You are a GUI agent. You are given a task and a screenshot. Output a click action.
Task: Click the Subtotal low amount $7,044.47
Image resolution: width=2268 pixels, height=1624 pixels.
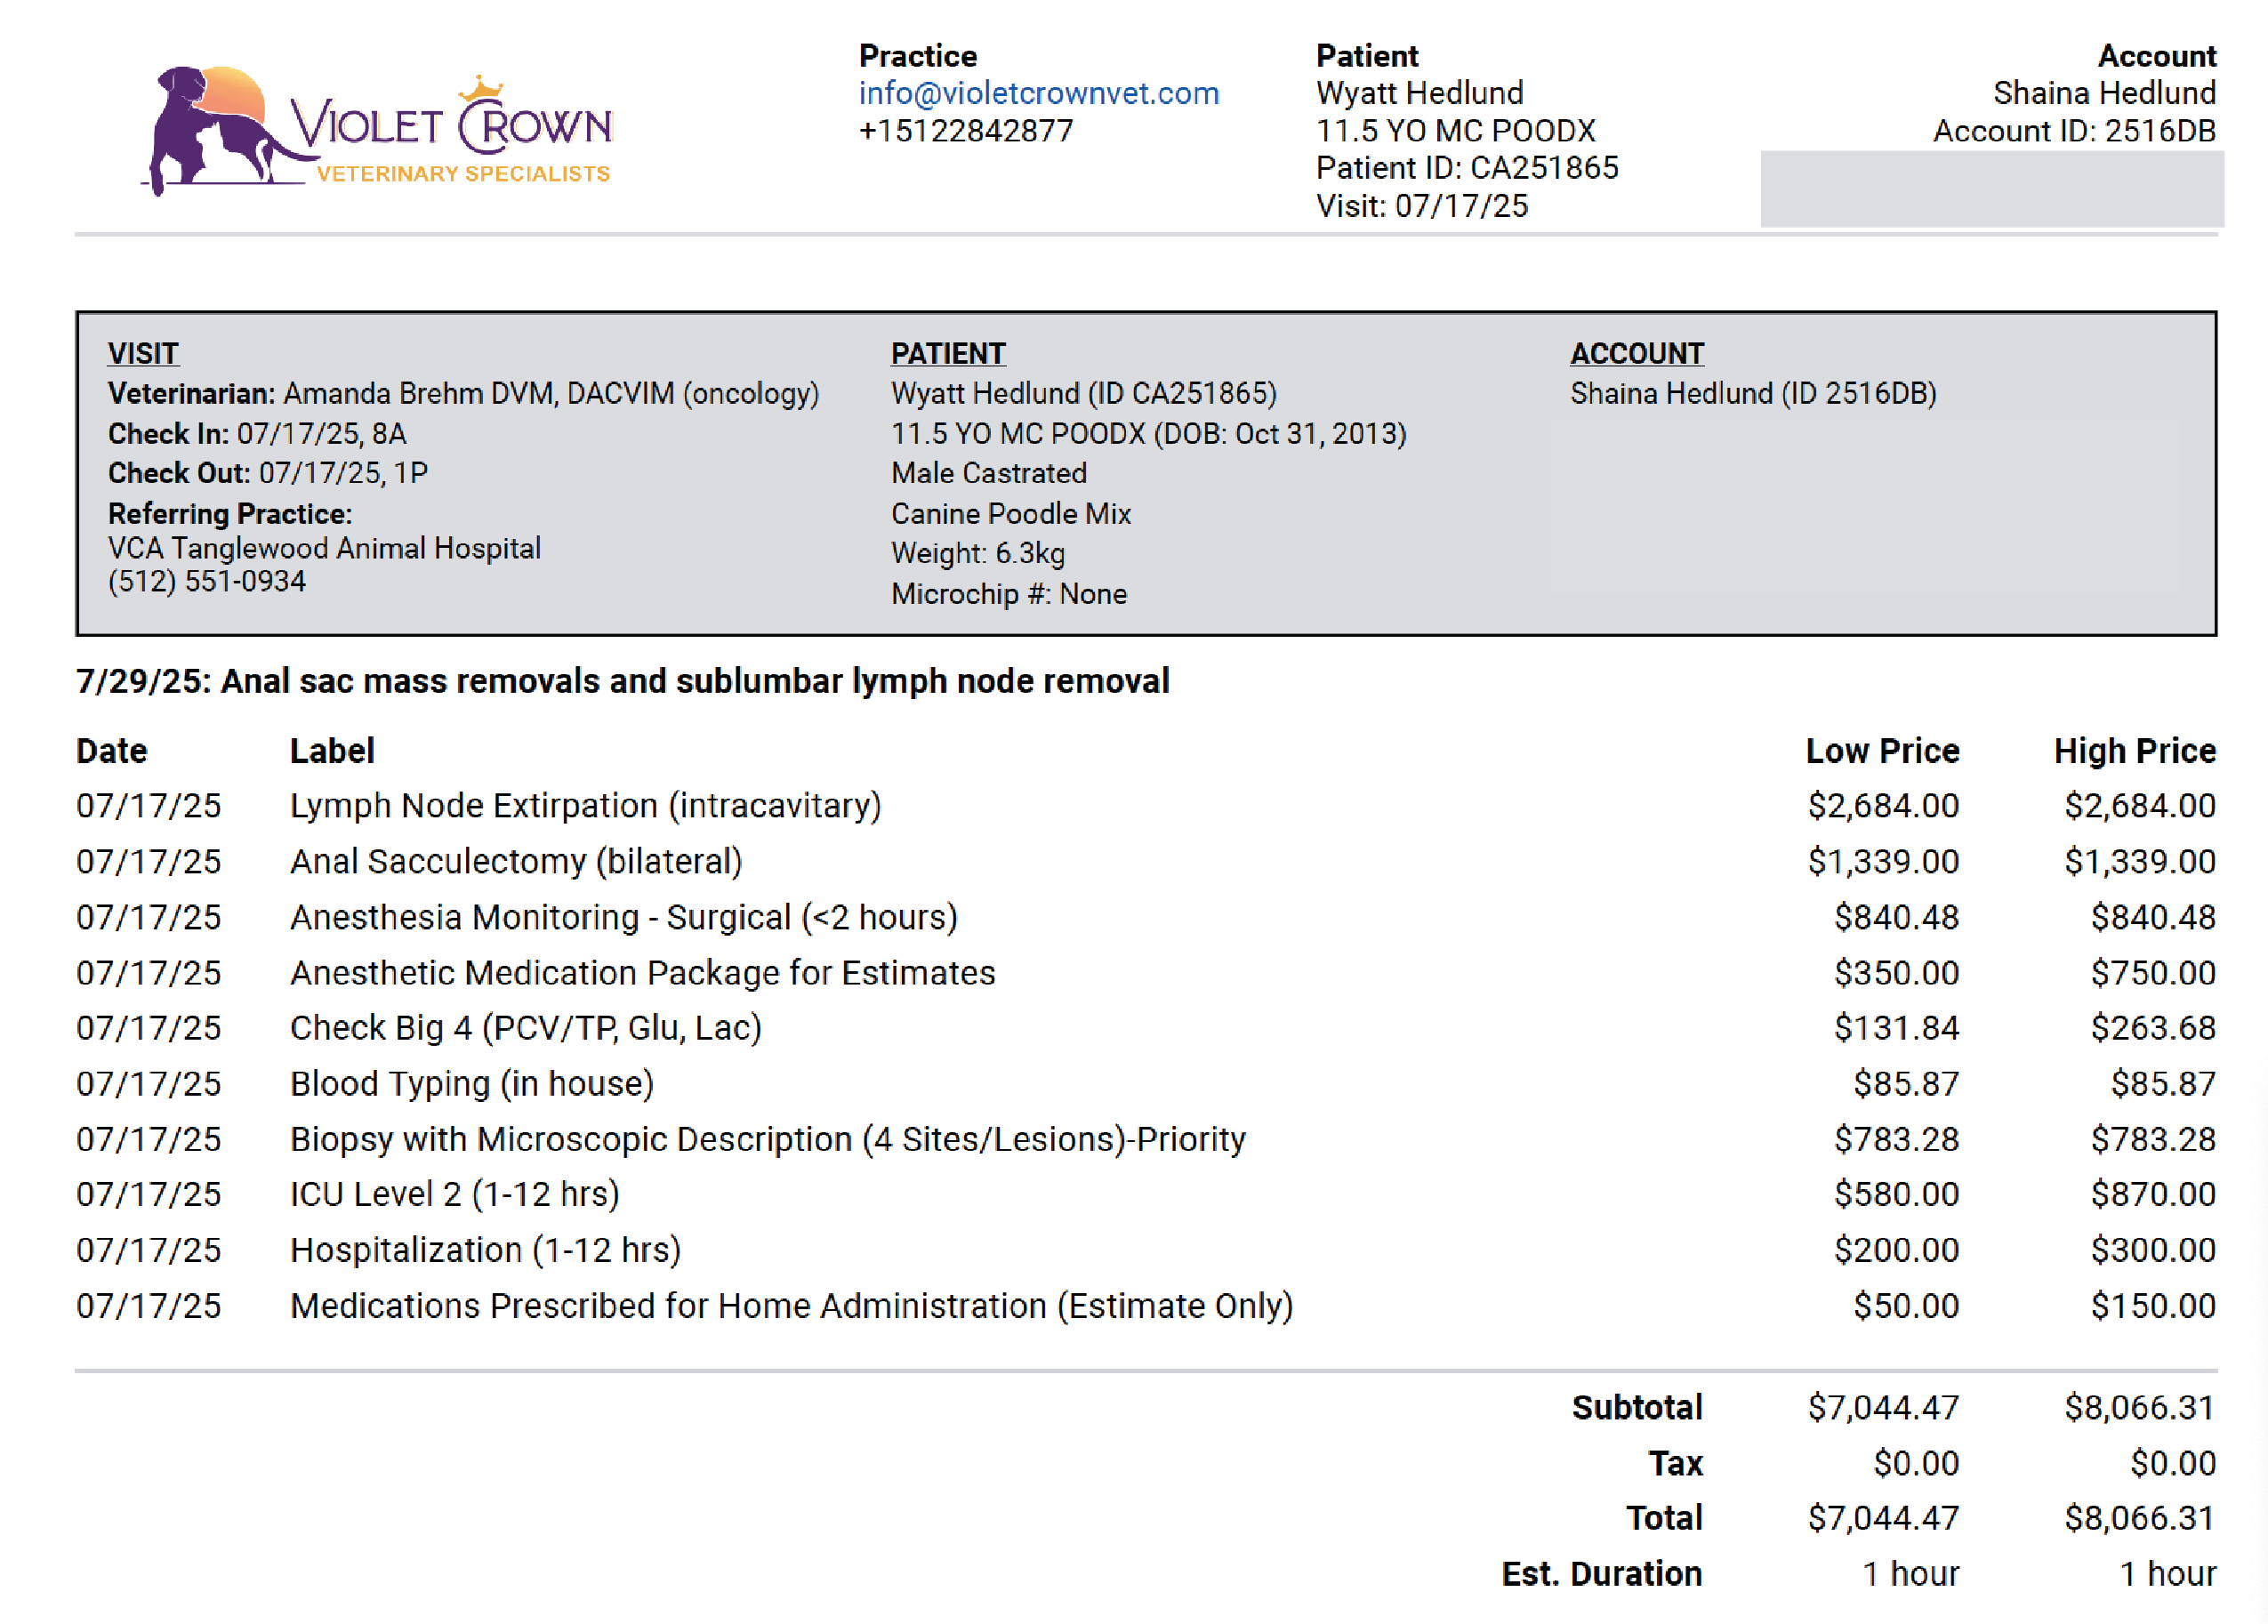pos(1882,1408)
